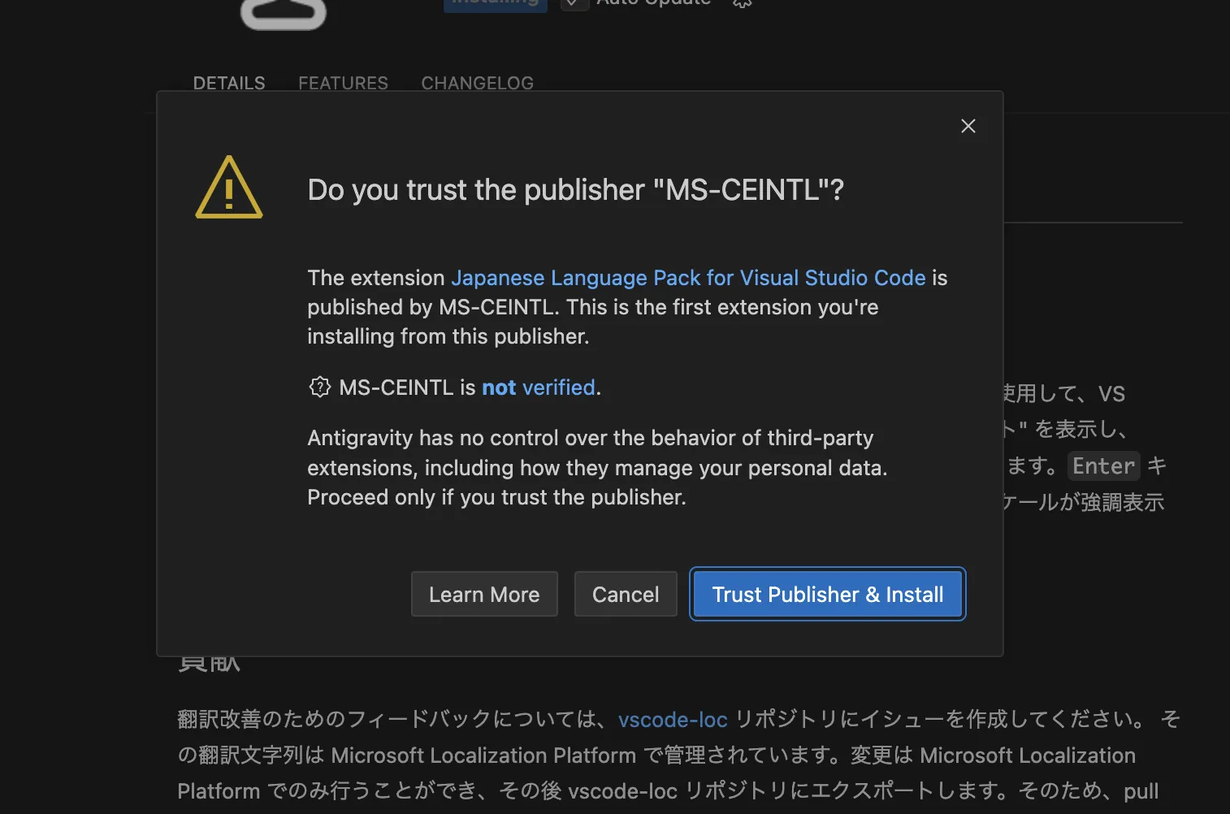Open the vscode-loc repository link

pyautogui.click(x=672, y=720)
